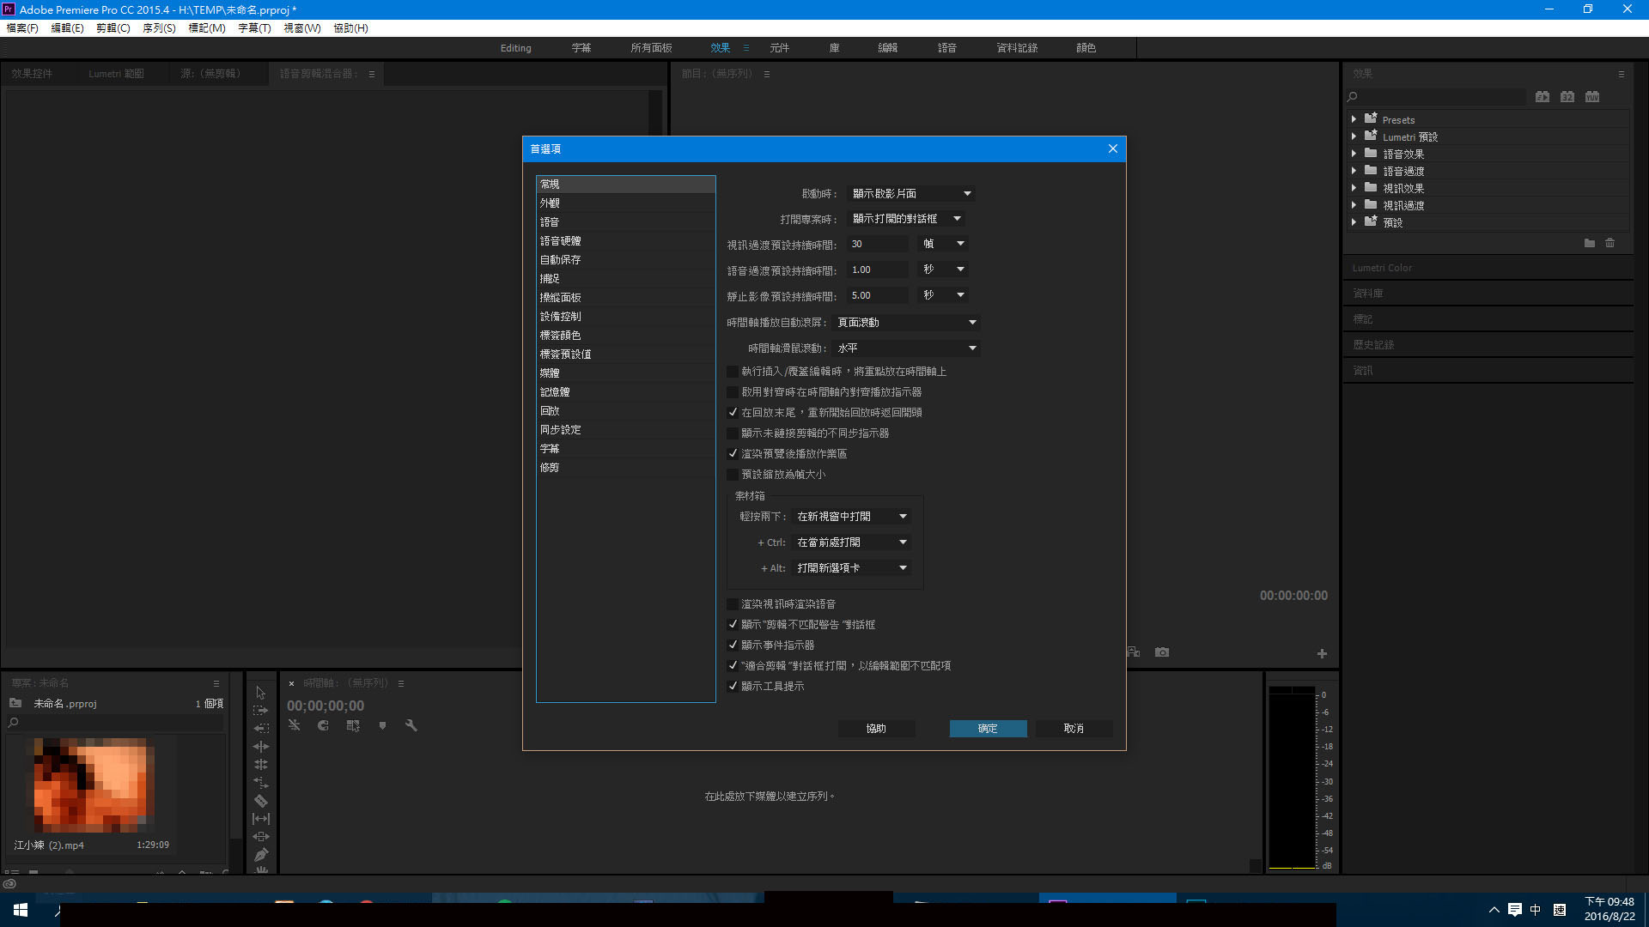1649x927 pixels.
Task: Click the 取消 button
Action: [x=1074, y=728]
